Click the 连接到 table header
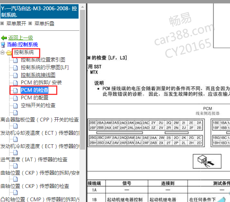 (x=168, y=183)
